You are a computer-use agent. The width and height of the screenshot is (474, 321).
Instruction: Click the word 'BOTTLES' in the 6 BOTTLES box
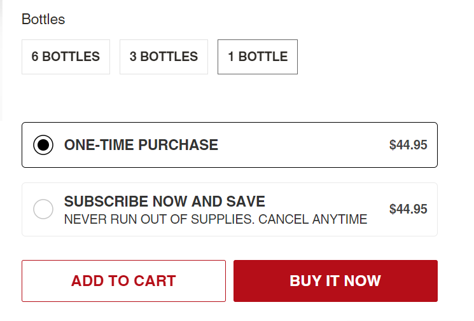[71, 57]
